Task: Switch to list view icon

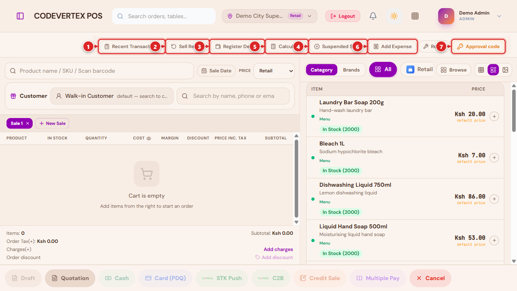Action: (x=493, y=70)
